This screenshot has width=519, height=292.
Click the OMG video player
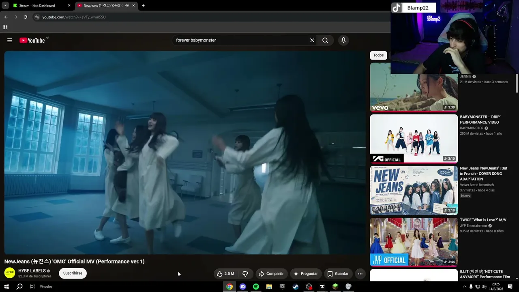[185, 152]
